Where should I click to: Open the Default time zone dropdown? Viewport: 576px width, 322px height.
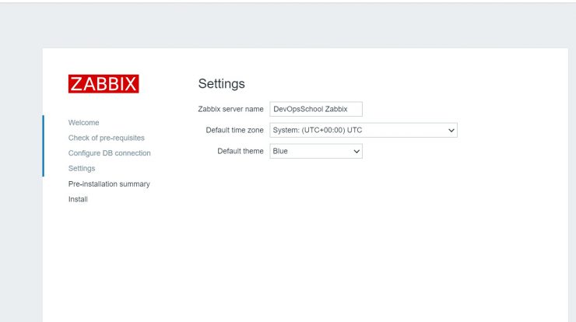click(364, 130)
